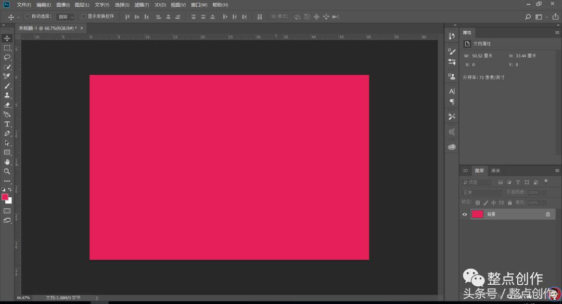Click align left edges icon in options bar
This screenshot has width=562, height=304.
(x=158, y=17)
